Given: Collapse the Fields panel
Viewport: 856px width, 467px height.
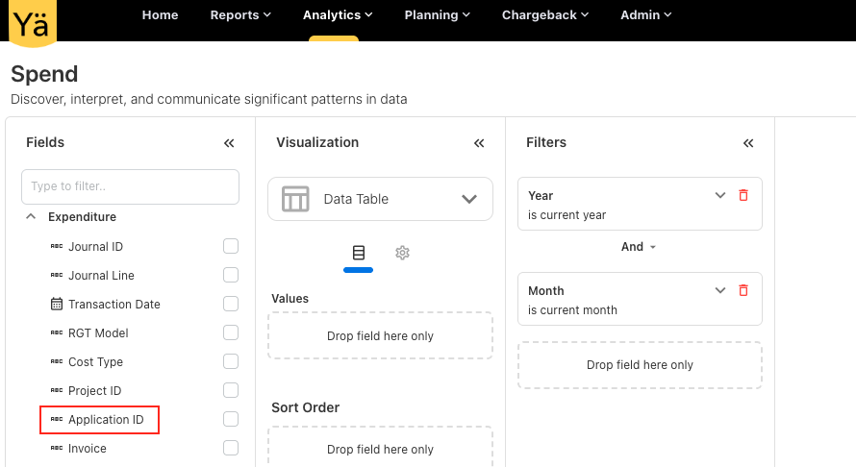Looking at the screenshot, I should 229,143.
